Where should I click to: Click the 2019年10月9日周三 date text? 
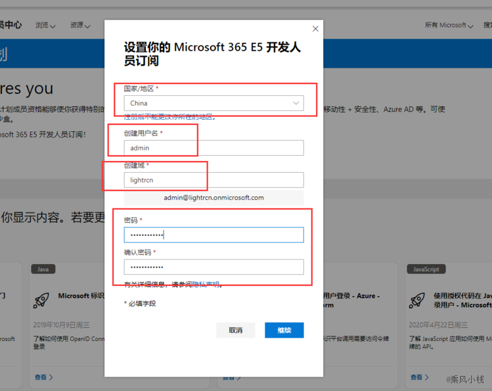(61, 325)
